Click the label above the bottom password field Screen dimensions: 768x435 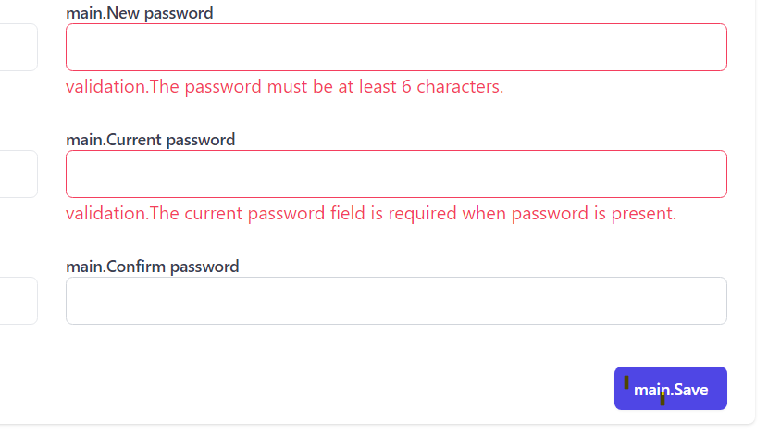(152, 267)
